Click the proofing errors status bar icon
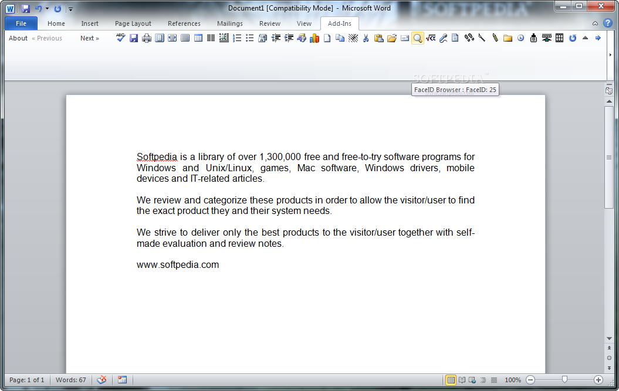The image size is (619, 391). pos(102,379)
